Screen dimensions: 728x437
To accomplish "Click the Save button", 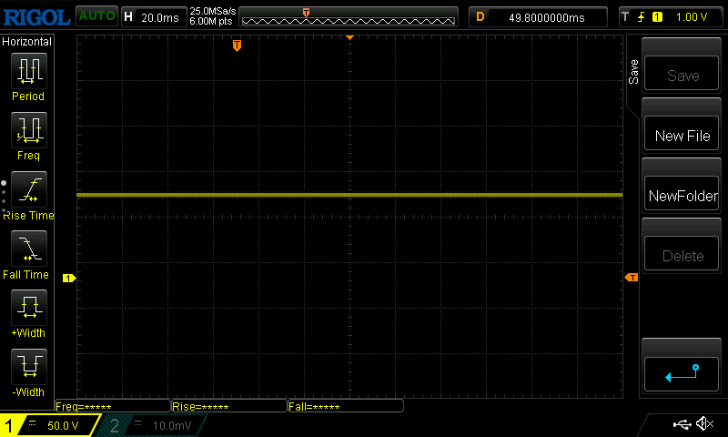I will coord(682,74).
